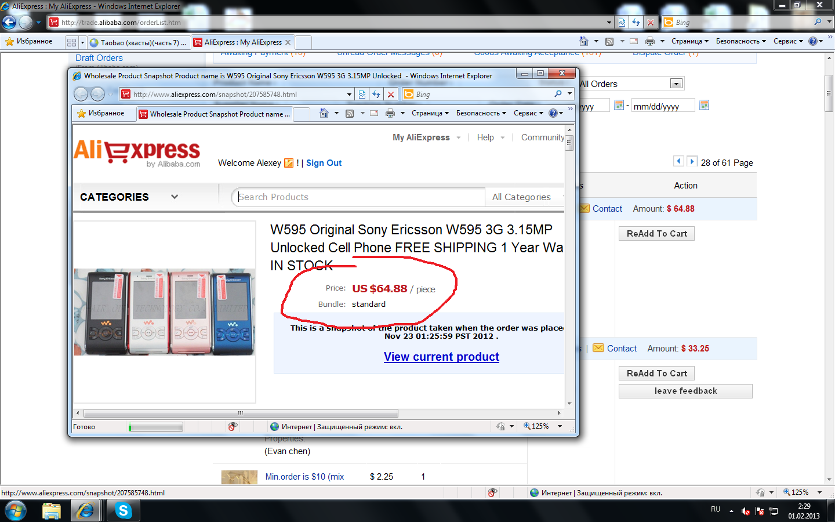This screenshot has height=522, width=835.
Task: Click Read Mail icon in Product Snapshot toolbar
Action: point(374,113)
